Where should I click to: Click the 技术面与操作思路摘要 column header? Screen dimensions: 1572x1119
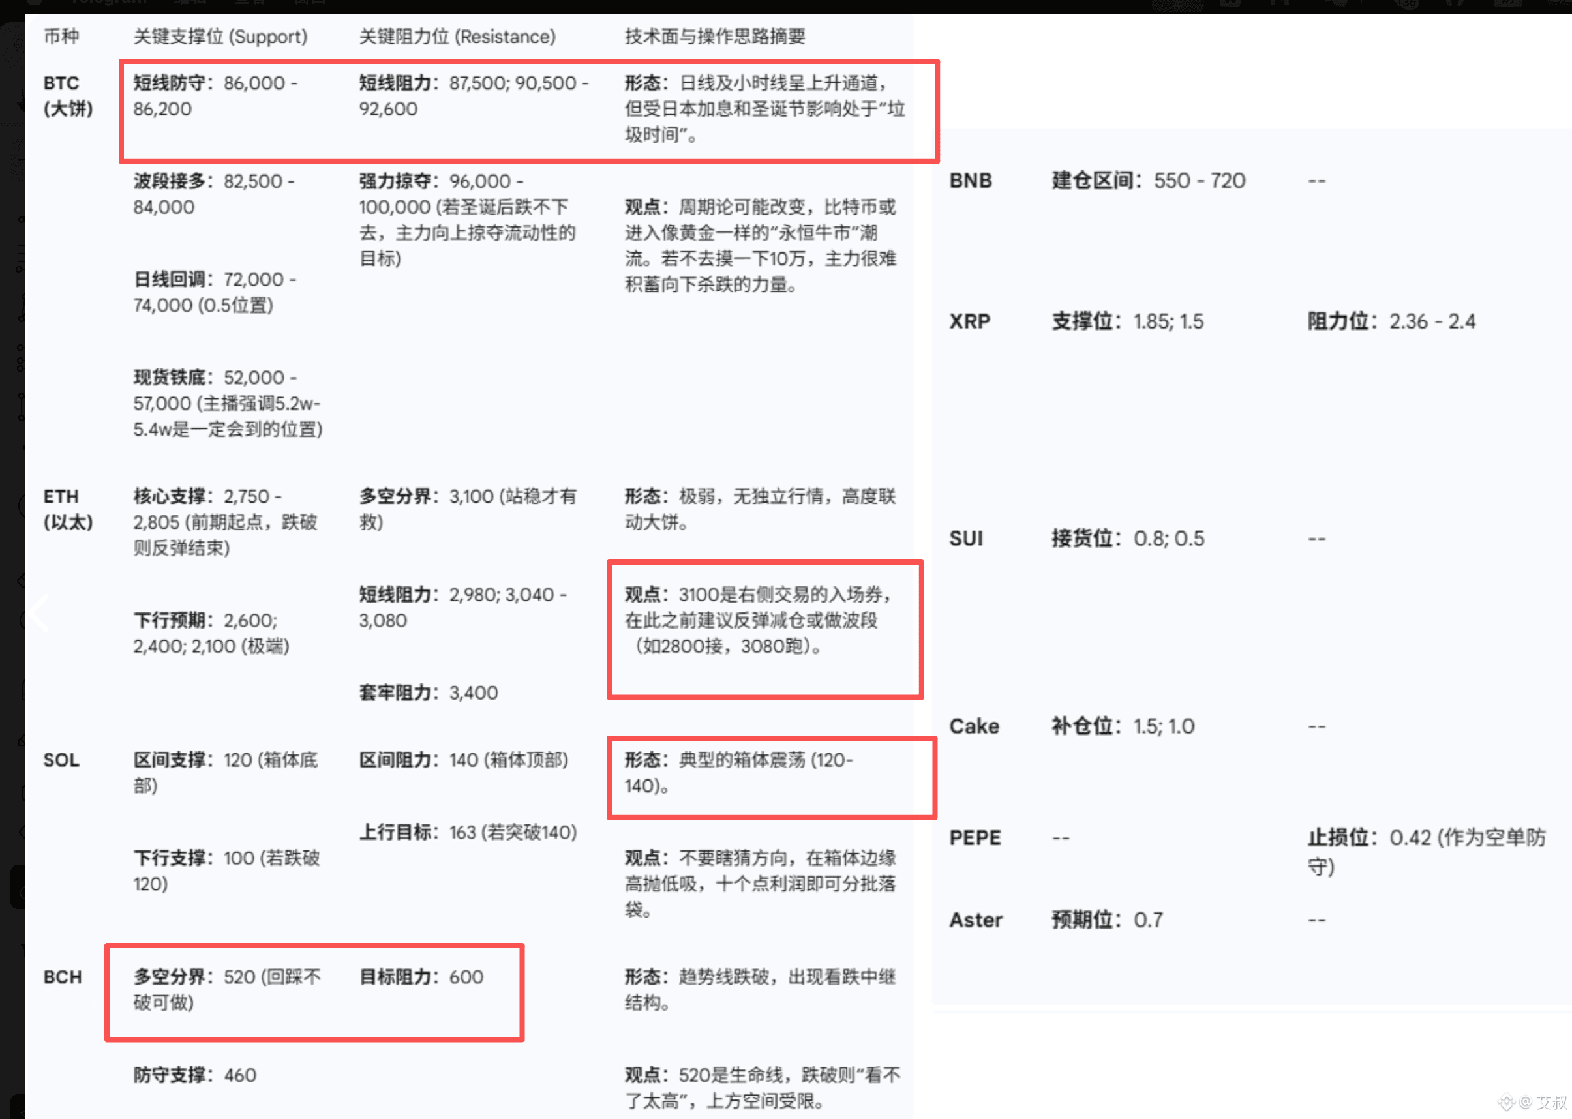pos(715,37)
